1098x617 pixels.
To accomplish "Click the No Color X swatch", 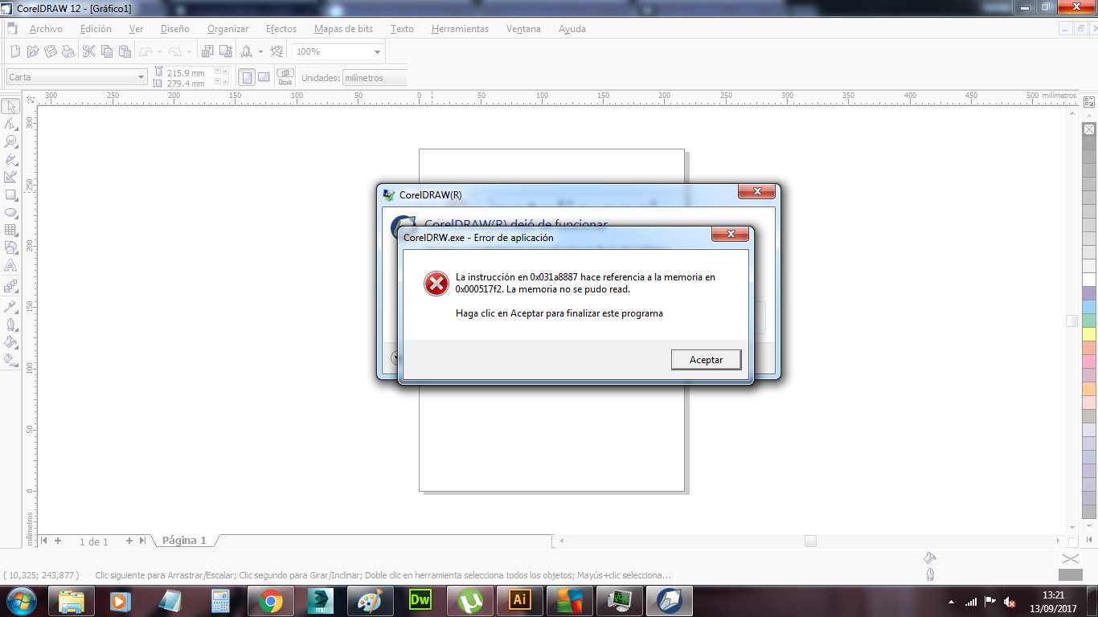I will 1089,129.
